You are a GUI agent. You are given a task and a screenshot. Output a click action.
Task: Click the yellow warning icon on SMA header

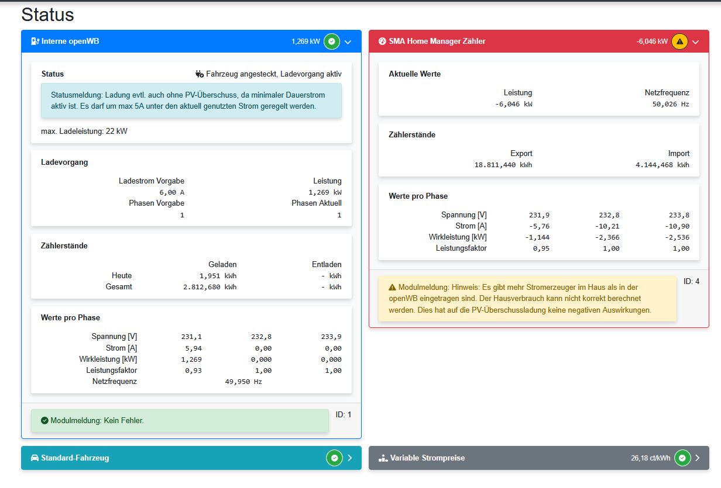coord(679,41)
